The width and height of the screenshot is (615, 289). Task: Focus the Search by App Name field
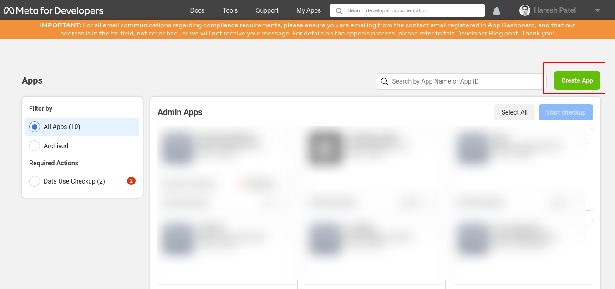click(x=464, y=81)
